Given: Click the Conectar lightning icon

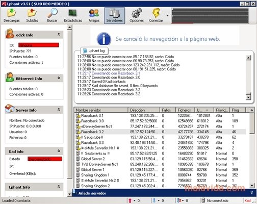Looking at the screenshot, I should pyautogui.click(x=156, y=13).
